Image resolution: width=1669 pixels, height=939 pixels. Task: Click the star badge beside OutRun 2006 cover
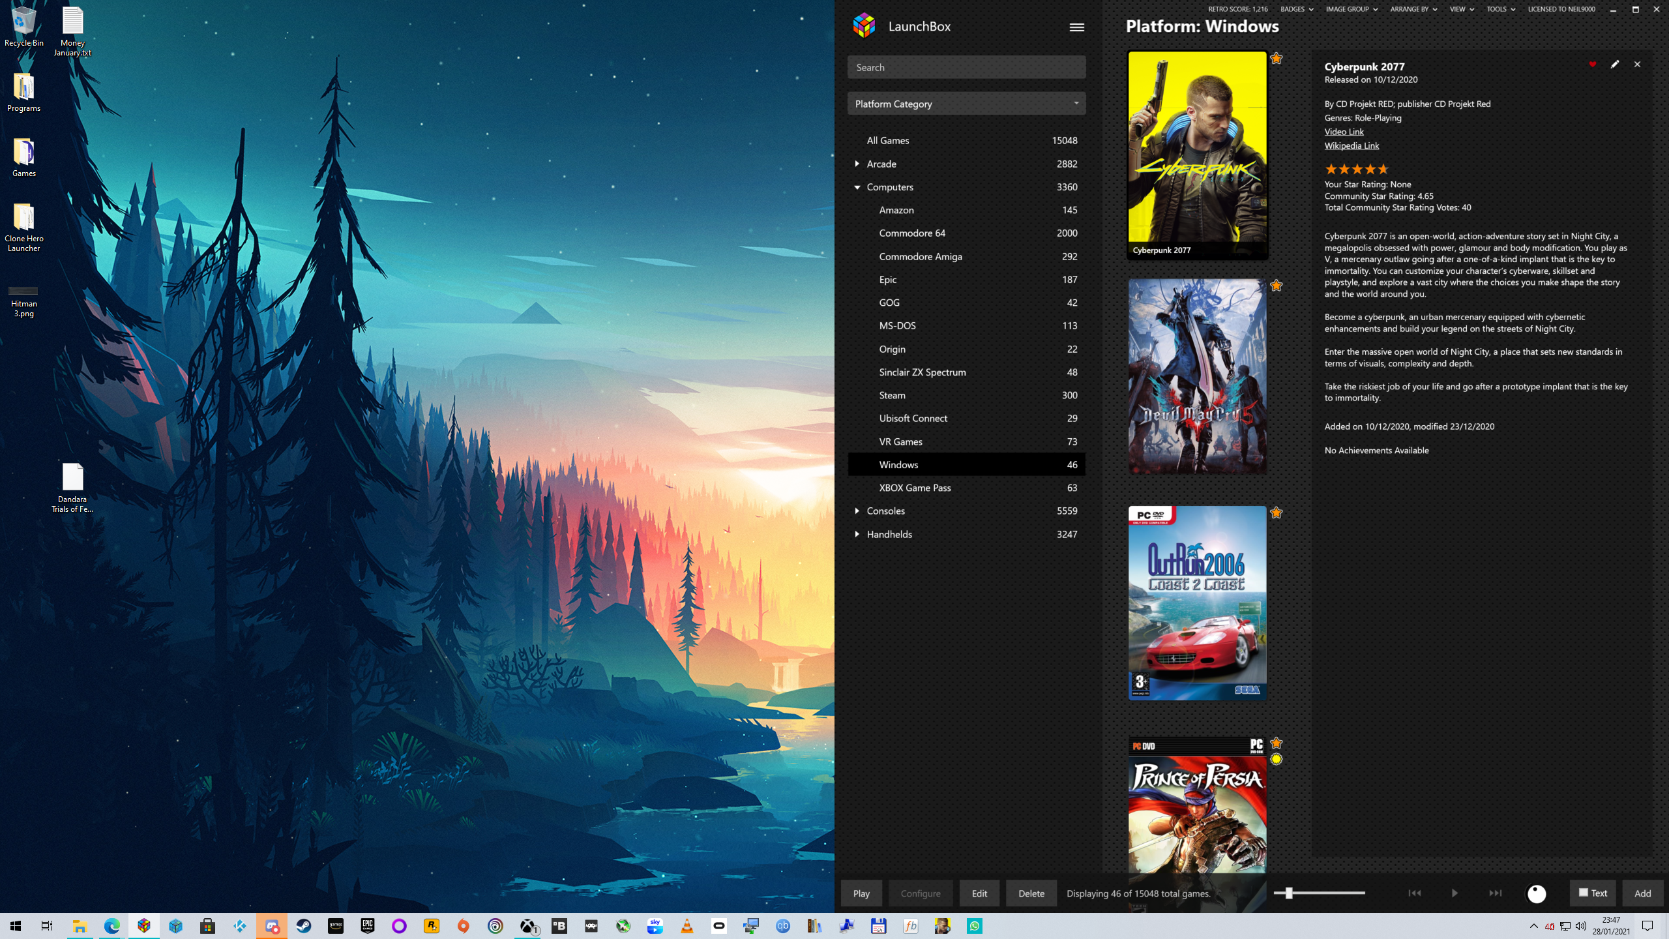point(1276,513)
